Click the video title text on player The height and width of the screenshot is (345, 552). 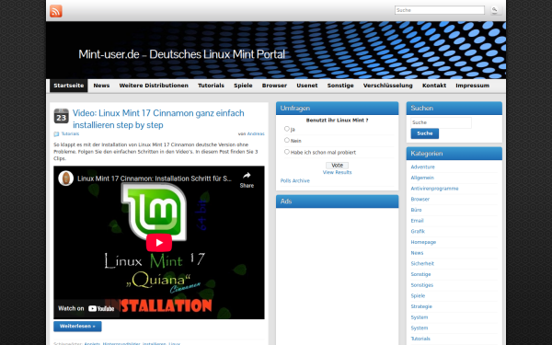(155, 178)
